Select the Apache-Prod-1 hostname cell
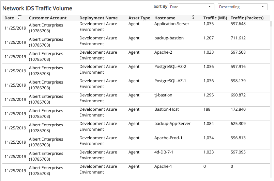This screenshot has width=274, height=181. tap(168, 138)
